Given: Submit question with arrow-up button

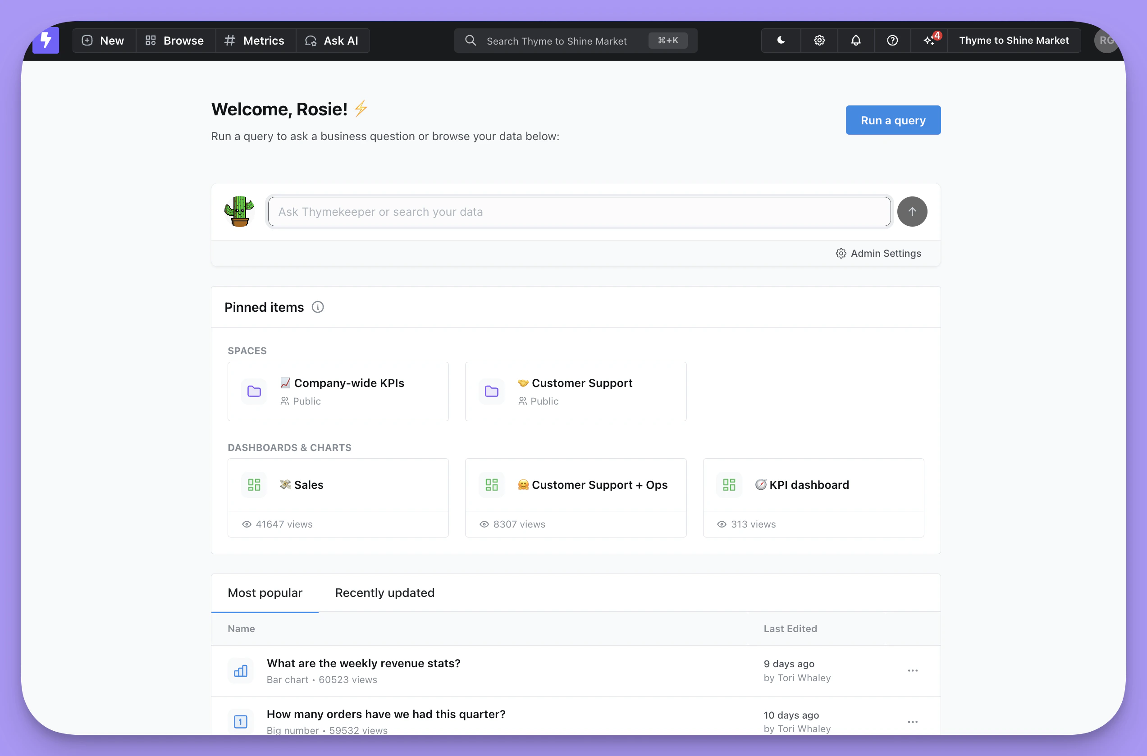Looking at the screenshot, I should [912, 212].
